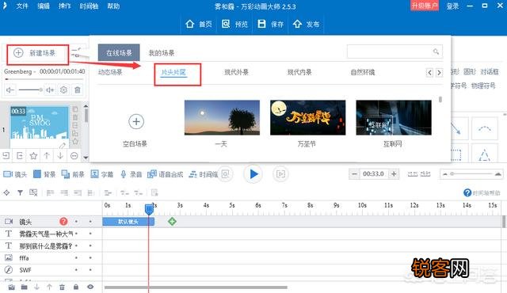Image resolution: width=507 pixels, height=293 pixels.
Task: Choose the 互联网 scene thumbnail
Action: [394, 117]
